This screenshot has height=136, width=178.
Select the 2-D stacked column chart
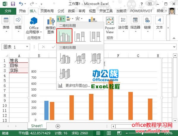tap(80, 36)
